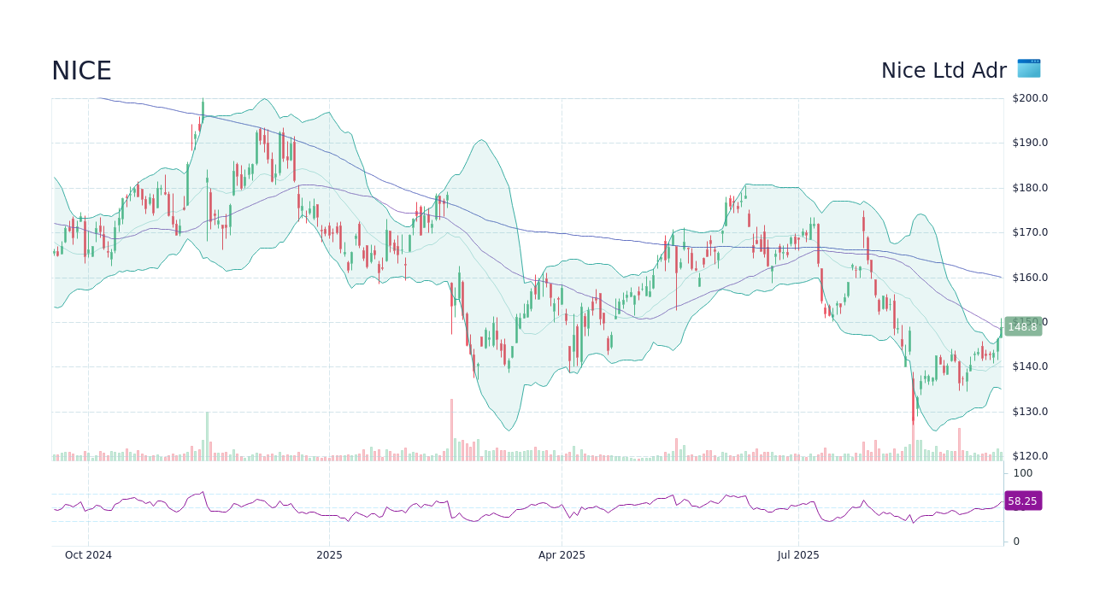Click the 100 label on volume axis
This screenshot has width=1094, height=615.
pyautogui.click(x=1022, y=473)
